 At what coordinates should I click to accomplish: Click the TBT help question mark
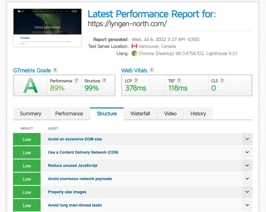coord(179,81)
